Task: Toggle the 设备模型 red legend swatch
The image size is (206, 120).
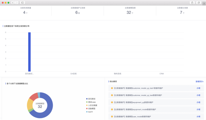Action: coord(87,109)
